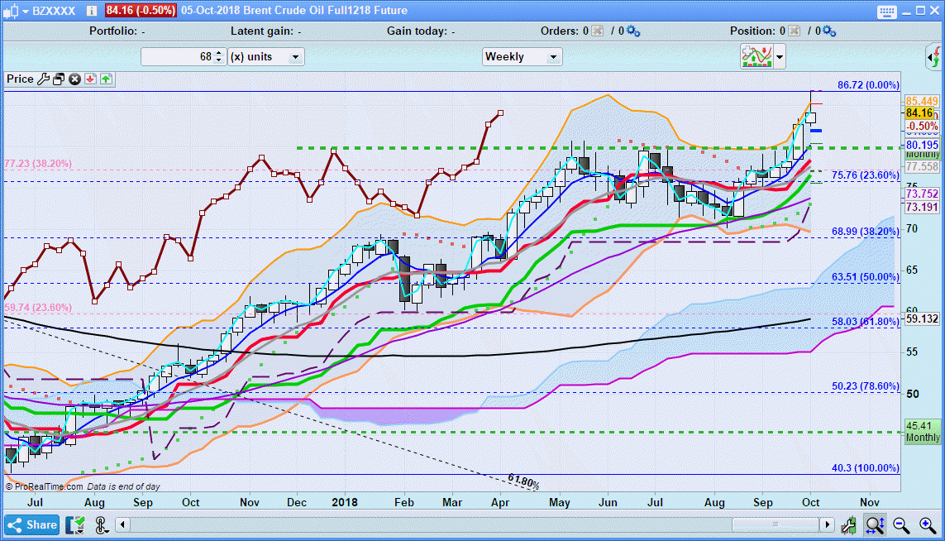This screenshot has height=541, width=945.
Task: Click the zoom in magnifier icon
Action: point(928,525)
